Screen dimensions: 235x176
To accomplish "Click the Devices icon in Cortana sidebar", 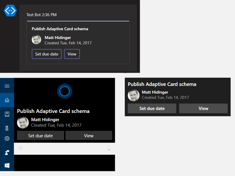I will (x=7, y=128).
